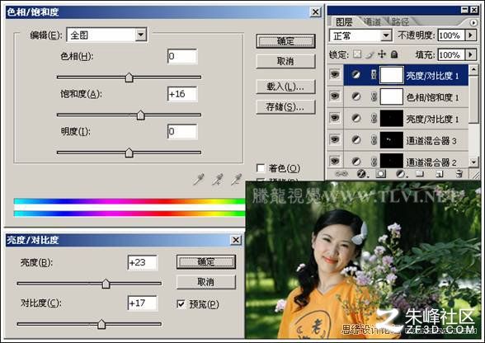
Task: Open the new adjustment layer menu icon
Action: [401, 174]
